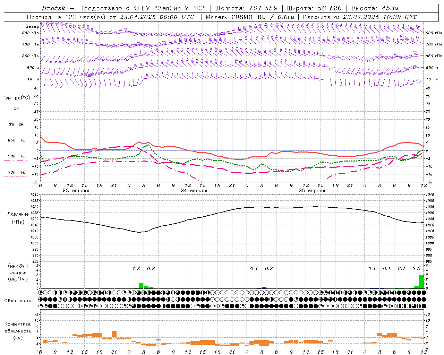The width and height of the screenshot is (444, 355).
Task: Click the "Td 2м" dew point legend entry
Action: [16, 124]
